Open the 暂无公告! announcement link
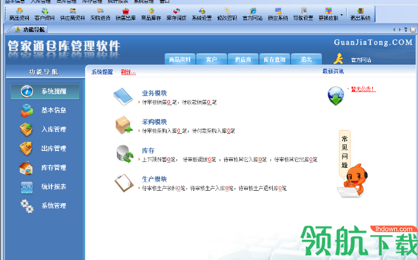 [363, 89]
